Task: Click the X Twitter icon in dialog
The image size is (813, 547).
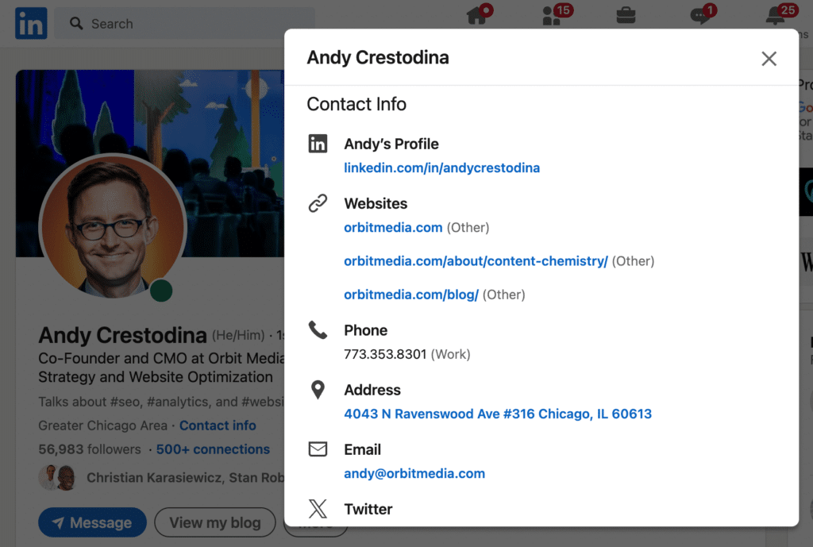Action: click(318, 509)
